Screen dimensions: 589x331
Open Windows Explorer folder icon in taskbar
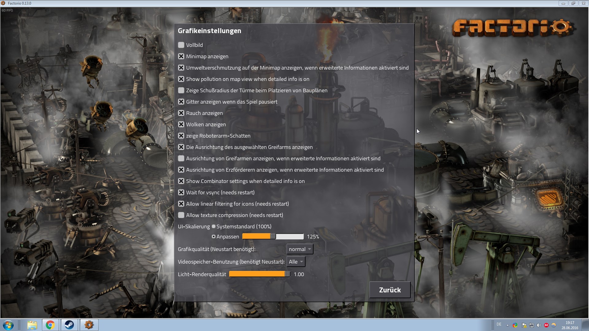click(32, 325)
